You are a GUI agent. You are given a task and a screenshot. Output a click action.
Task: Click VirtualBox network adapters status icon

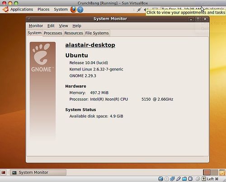click(x=173, y=179)
